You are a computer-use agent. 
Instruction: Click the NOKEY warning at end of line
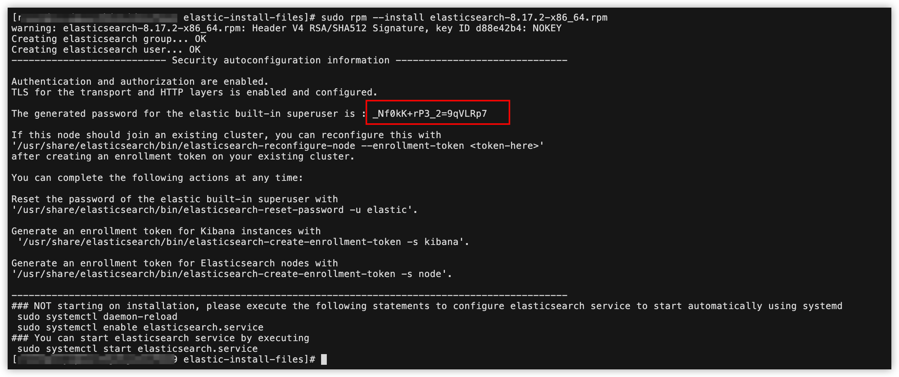click(x=547, y=28)
